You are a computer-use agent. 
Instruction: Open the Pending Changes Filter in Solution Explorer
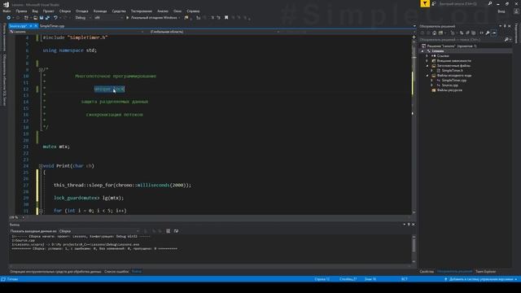(x=453, y=33)
